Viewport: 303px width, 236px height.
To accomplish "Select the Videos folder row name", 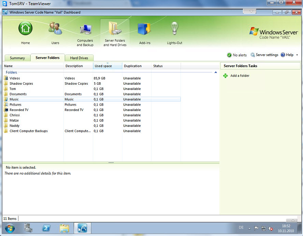I will (x=15, y=78).
